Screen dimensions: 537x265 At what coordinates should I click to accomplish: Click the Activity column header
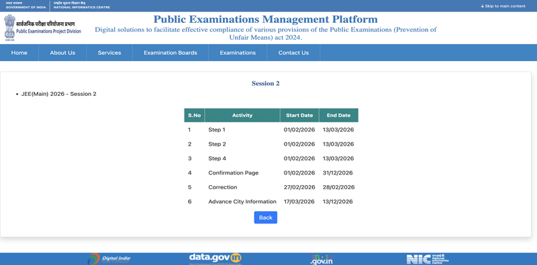tap(242, 115)
